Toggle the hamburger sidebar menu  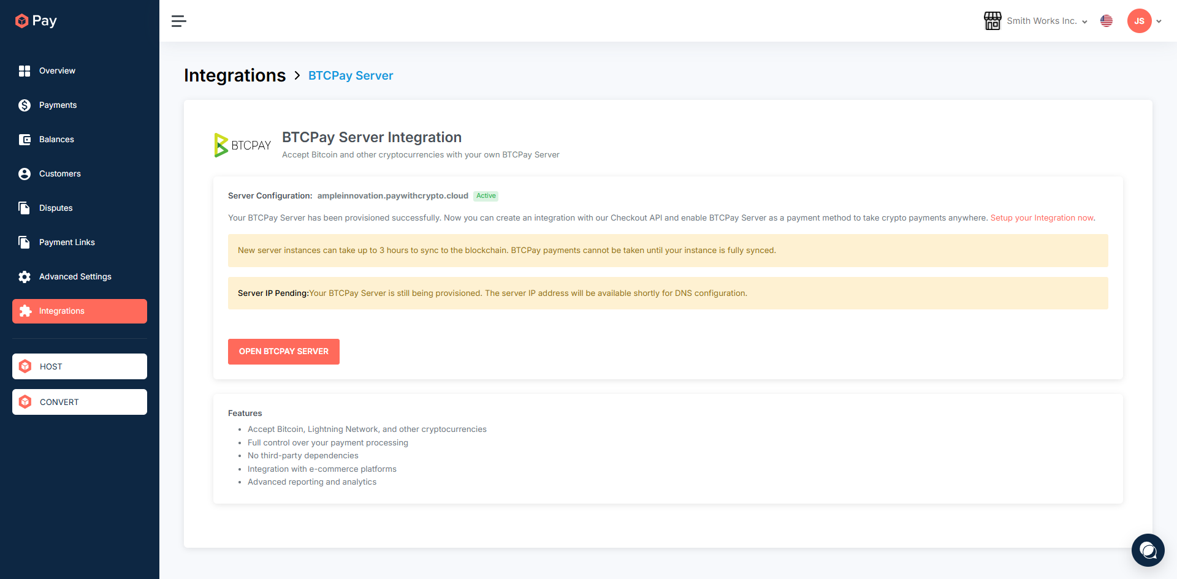178,21
